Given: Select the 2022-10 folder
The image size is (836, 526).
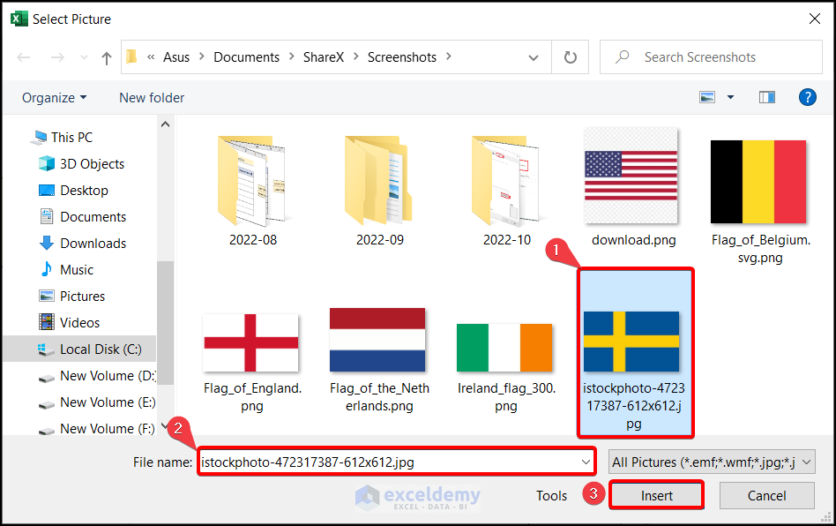Looking at the screenshot, I should (506, 190).
